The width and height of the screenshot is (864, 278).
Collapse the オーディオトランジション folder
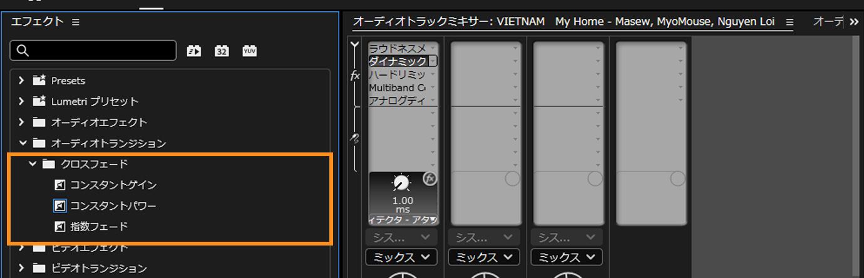[x=23, y=143]
